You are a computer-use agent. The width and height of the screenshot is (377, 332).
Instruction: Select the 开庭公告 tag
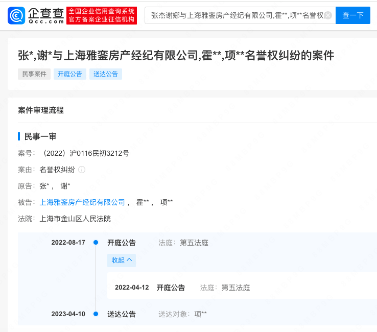click(x=70, y=74)
